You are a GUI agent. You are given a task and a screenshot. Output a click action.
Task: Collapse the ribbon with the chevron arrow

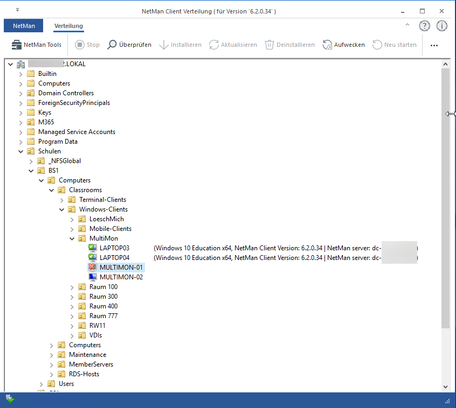pos(407,25)
